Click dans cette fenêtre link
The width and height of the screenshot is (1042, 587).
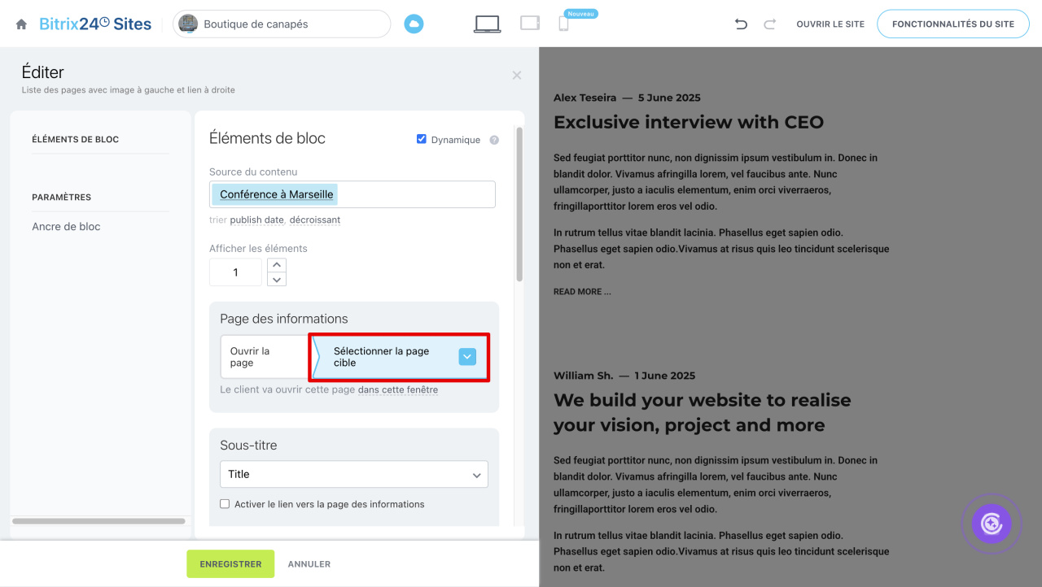tap(398, 390)
